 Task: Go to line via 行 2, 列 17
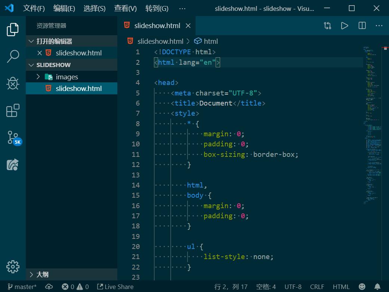[231, 287]
